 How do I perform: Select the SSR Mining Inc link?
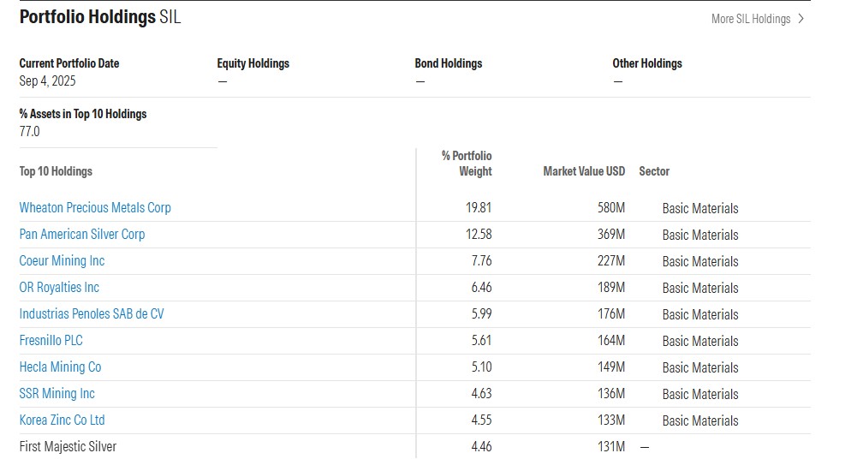(x=57, y=393)
